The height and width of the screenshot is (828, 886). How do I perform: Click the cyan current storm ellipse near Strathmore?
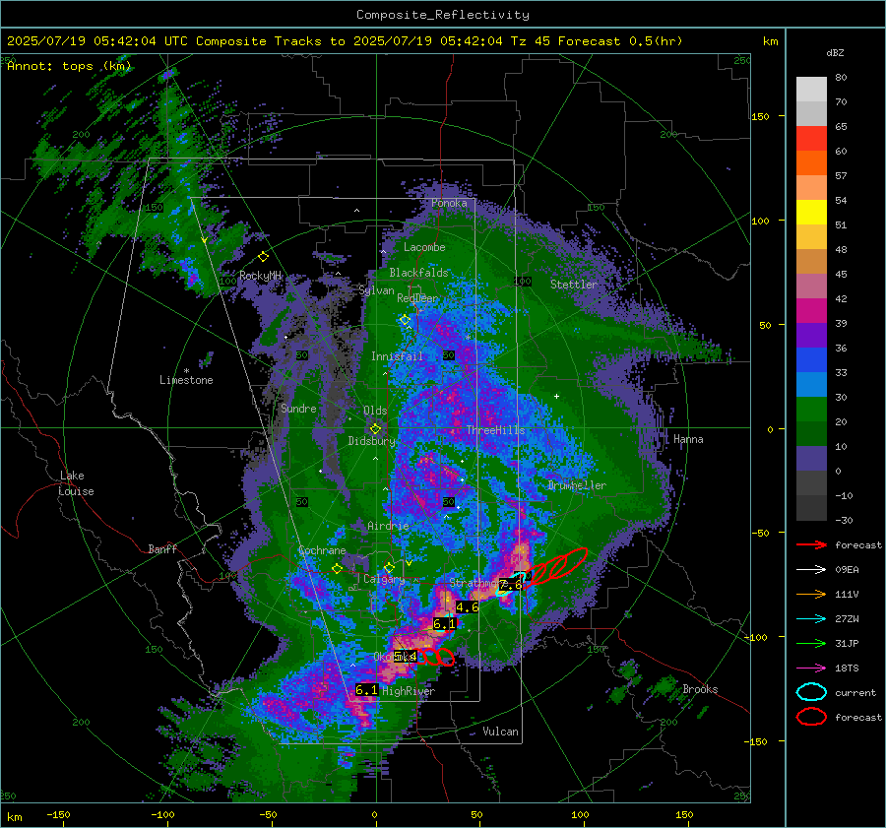(x=510, y=585)
